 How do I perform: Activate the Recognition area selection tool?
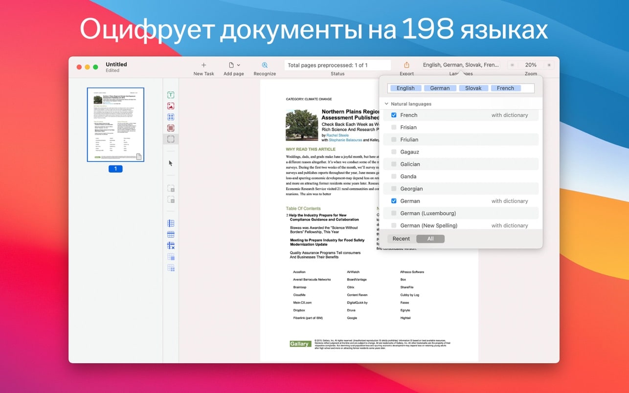click(x=171, y=138)
